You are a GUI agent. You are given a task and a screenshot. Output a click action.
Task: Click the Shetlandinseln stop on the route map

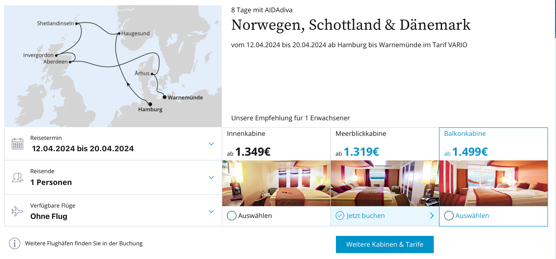pos(76,23)
